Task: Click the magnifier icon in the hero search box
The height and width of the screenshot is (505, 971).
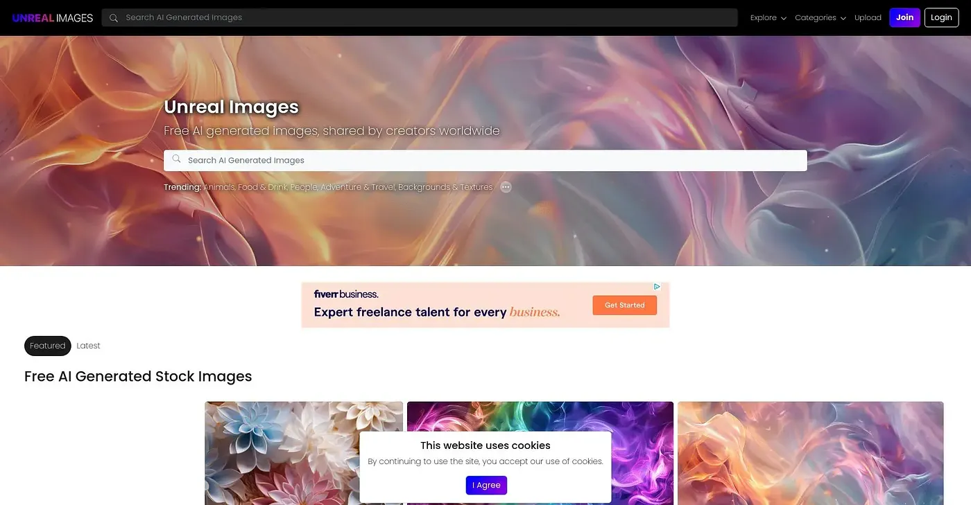Action: [x=177, y=160]
